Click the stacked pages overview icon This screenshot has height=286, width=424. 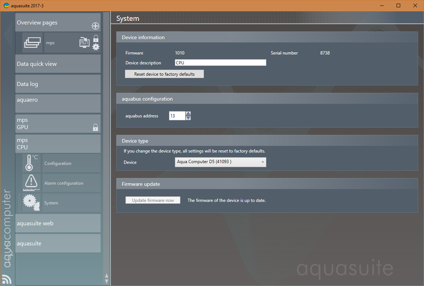click(33, 43)
